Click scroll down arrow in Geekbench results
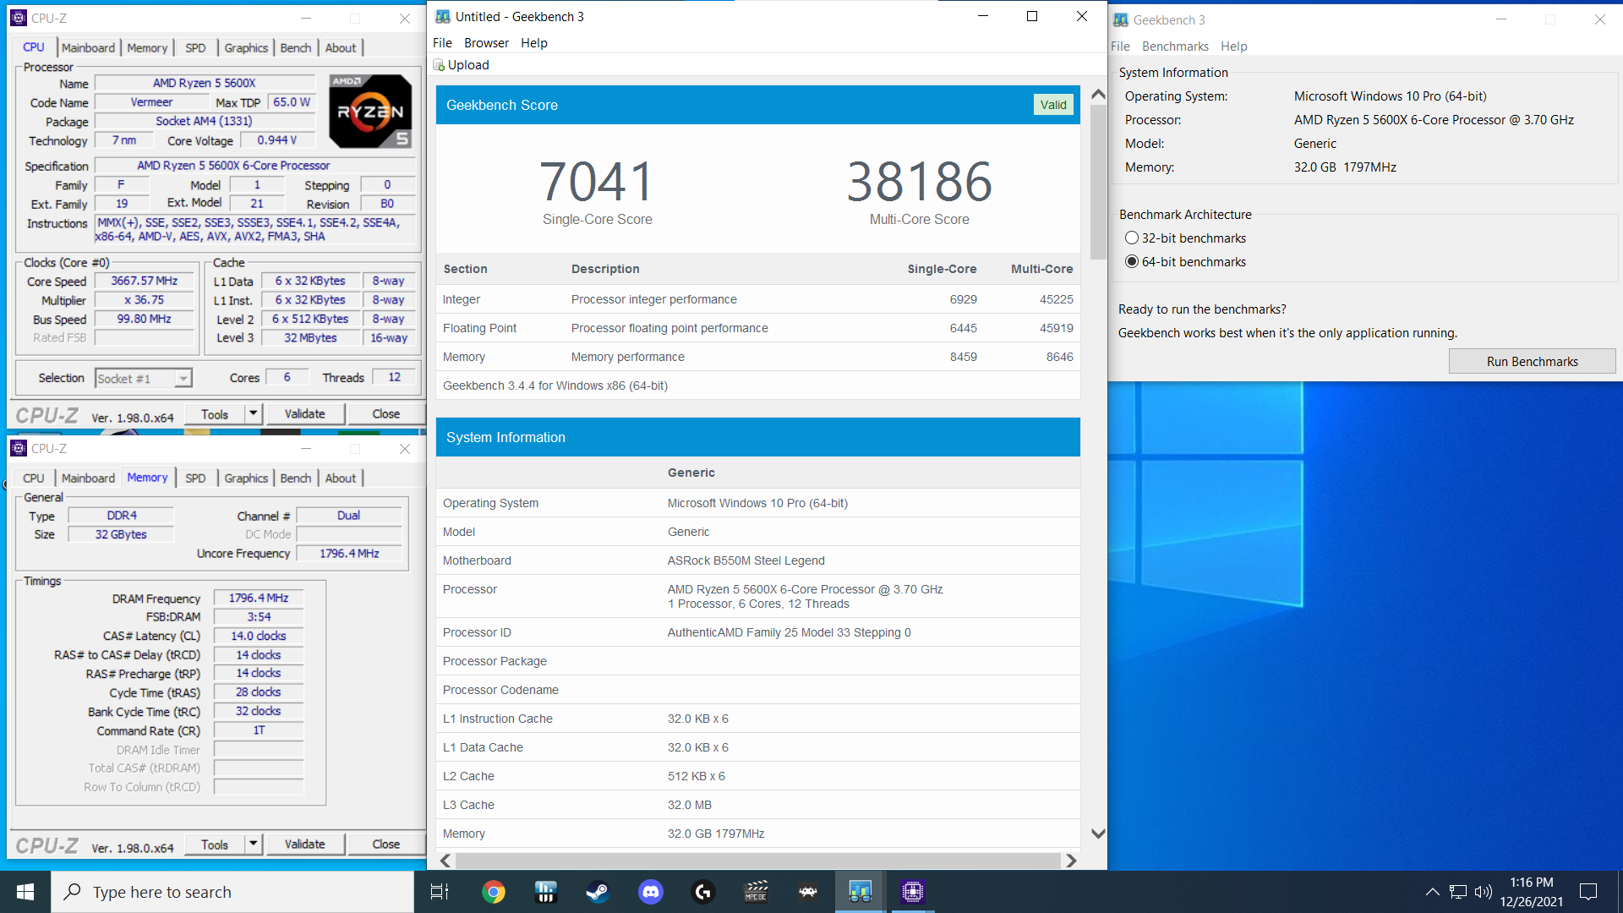 (x=1098, y=834)
